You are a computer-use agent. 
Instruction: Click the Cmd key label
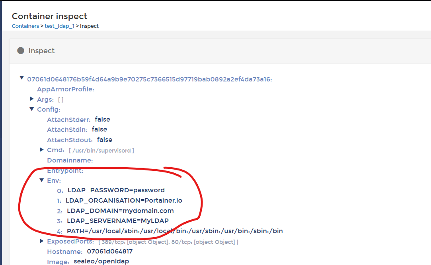[56, 150]
